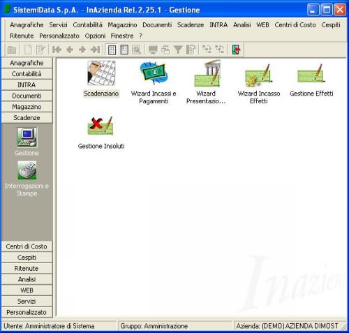Expand WEB section in sidebar
Screen dimensions: 349x333
27,290
